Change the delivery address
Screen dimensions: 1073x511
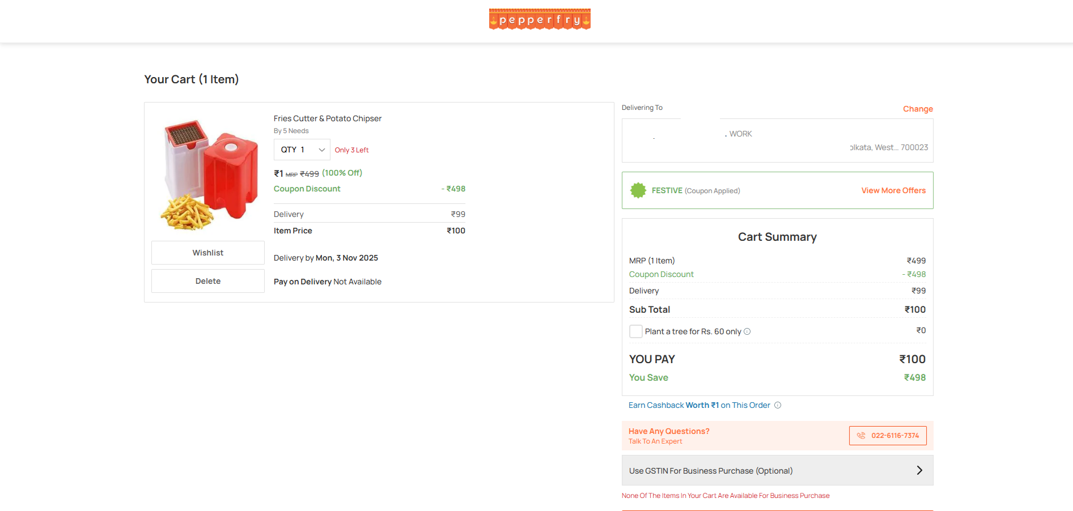pos(917,109)
